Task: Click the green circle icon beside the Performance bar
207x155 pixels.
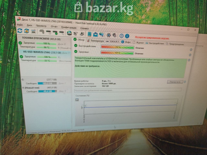Action: (x=75, y=46)
